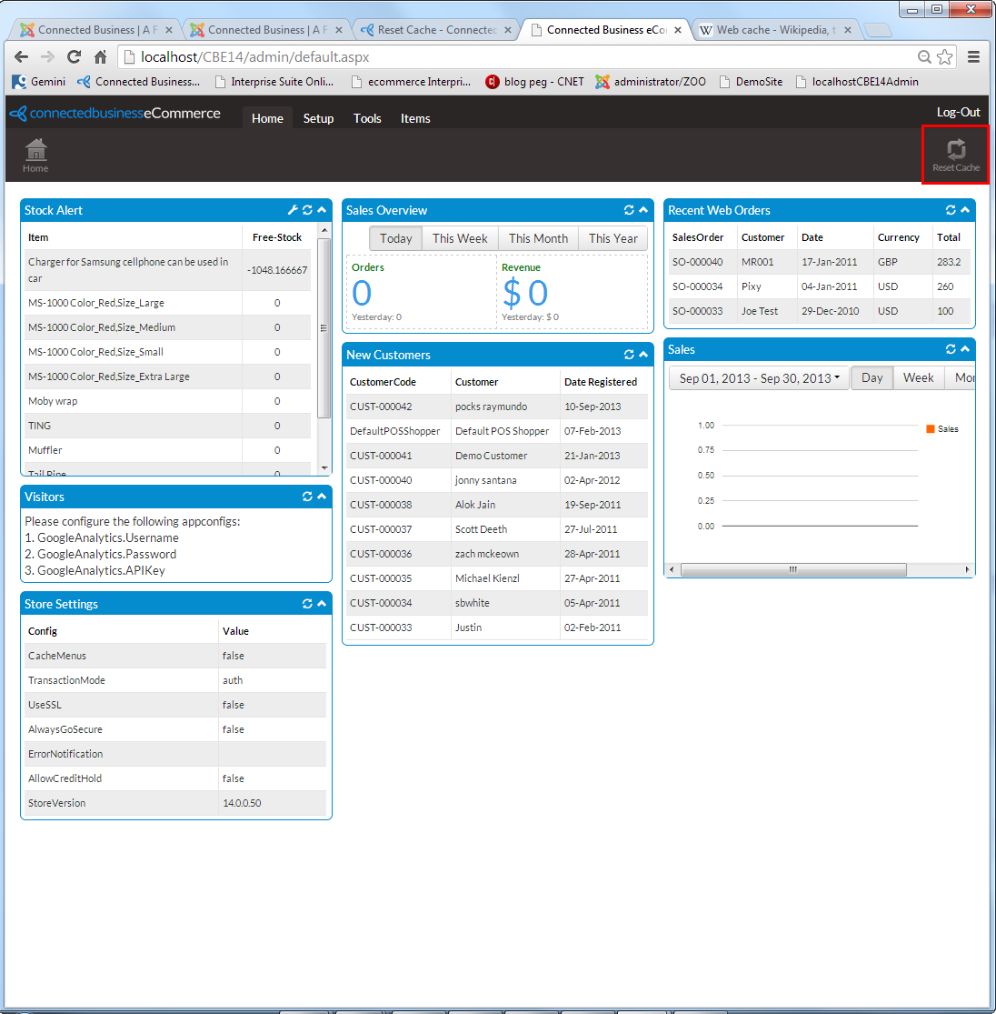This screenshot has height=1014, width=996.
Task: Open the Sales date range dropdown
Action: point(759,378)
